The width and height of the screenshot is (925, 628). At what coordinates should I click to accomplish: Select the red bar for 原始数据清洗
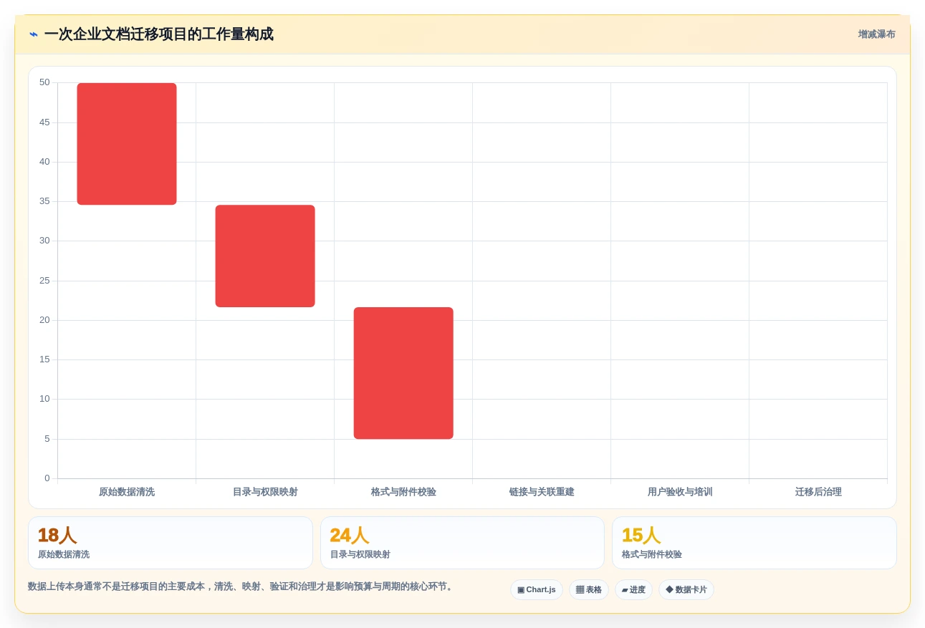127,144
